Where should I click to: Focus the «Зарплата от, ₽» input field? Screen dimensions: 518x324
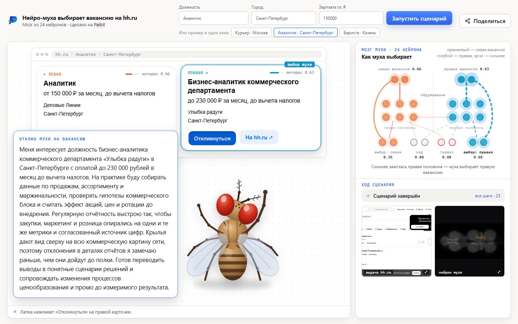point(351,18)
